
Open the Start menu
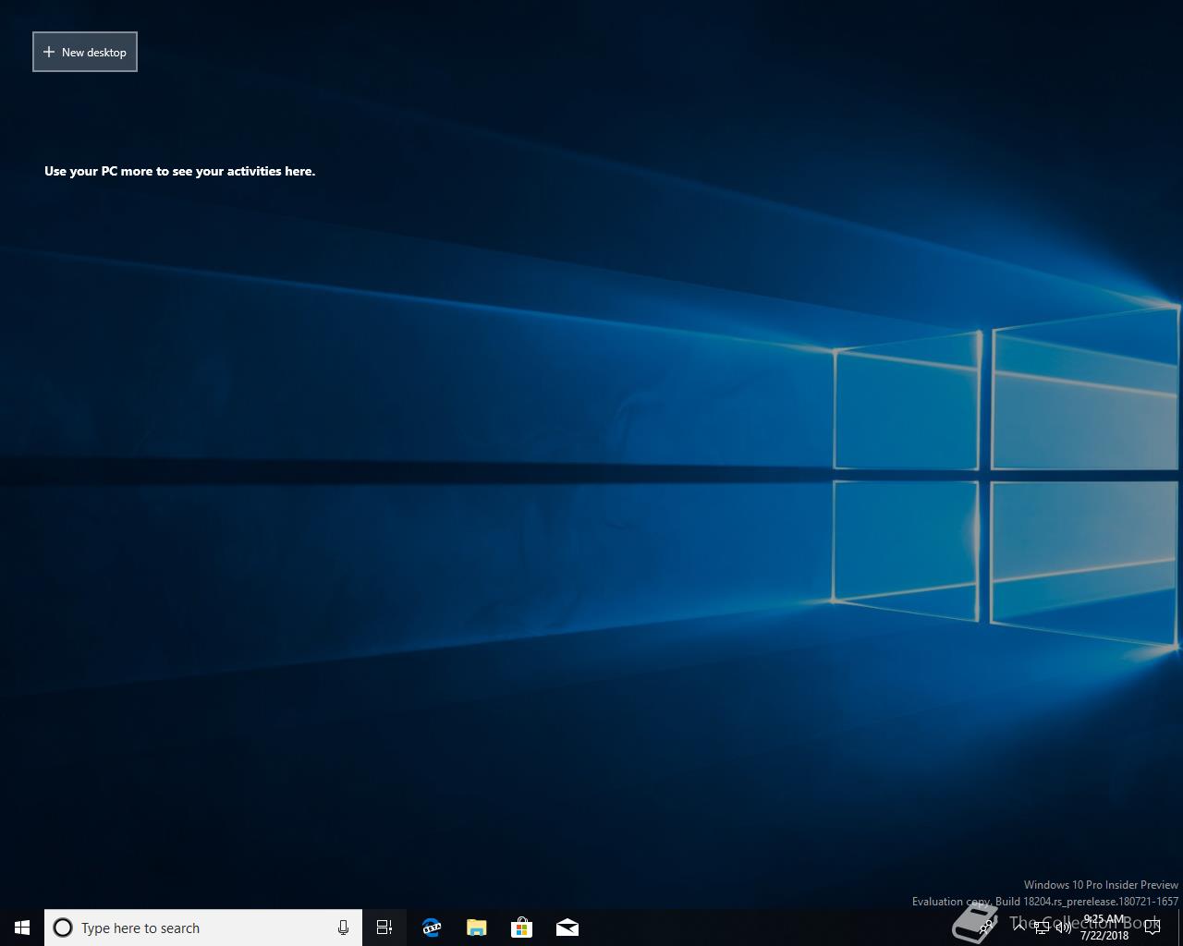tap(22, 928)
